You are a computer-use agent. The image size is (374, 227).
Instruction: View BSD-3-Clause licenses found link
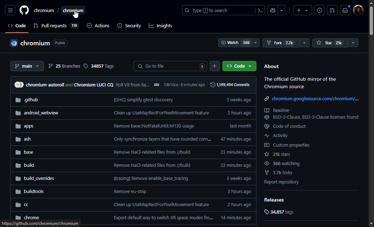point(316,117)
